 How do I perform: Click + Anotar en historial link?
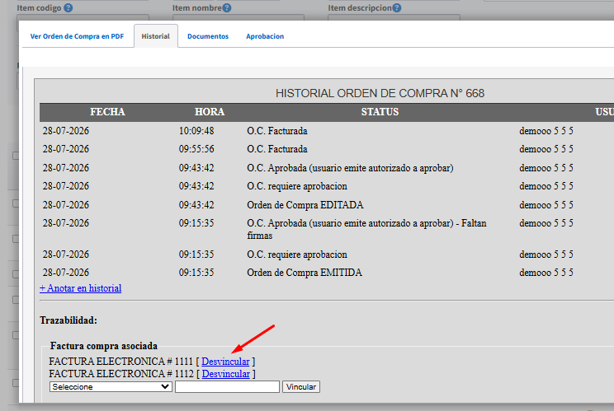[80, 288]
